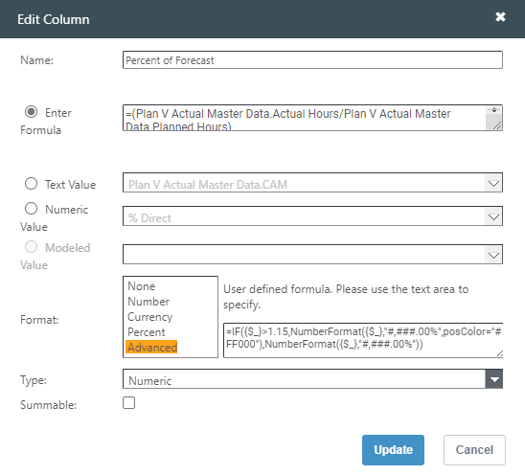525x475 pixels.
Task: Click resize grip icon of advanced format box
Action: [499, 353]
